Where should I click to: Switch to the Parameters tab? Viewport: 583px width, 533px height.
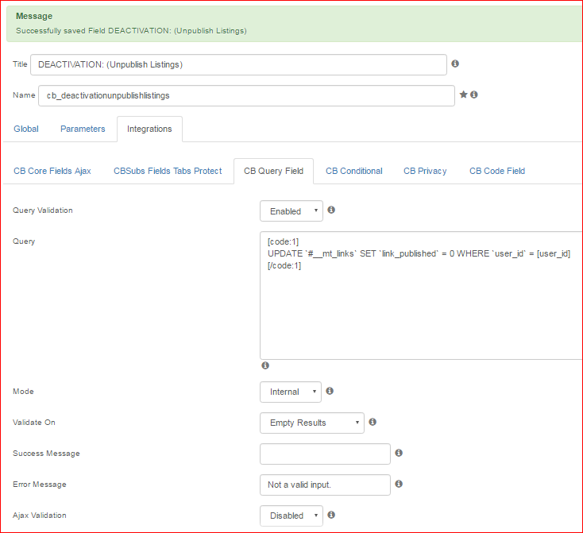[83, 129]
